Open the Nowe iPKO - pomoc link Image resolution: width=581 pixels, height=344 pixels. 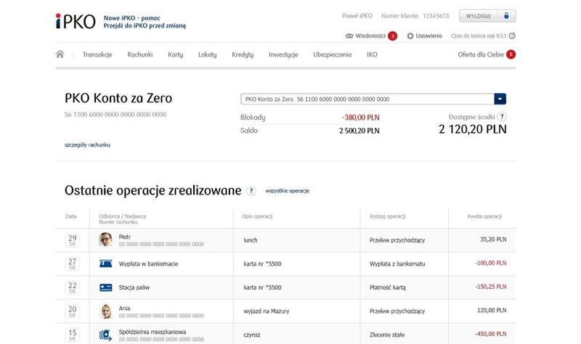click(x=132, y=17)
